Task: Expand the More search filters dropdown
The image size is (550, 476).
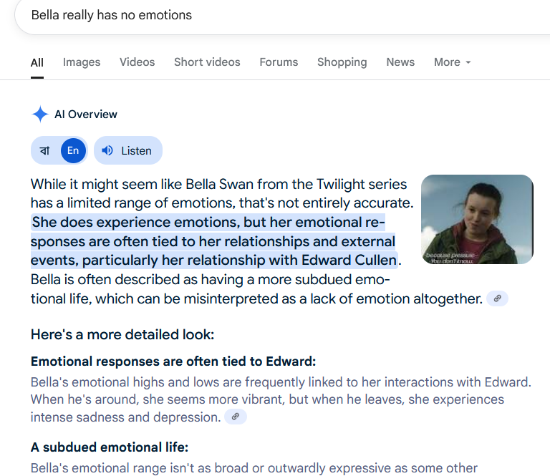Action: (x=452, y=62)
